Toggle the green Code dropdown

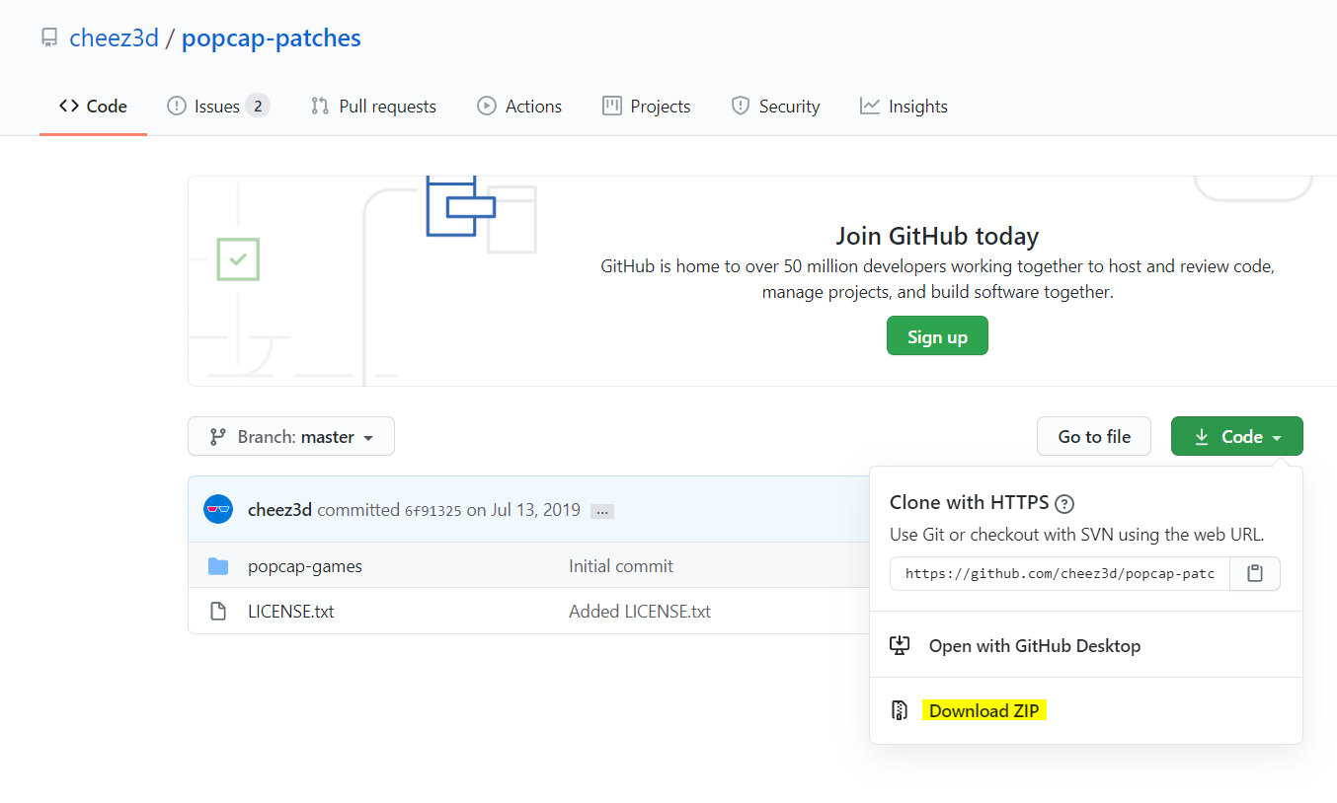(x=1236, y=436)
